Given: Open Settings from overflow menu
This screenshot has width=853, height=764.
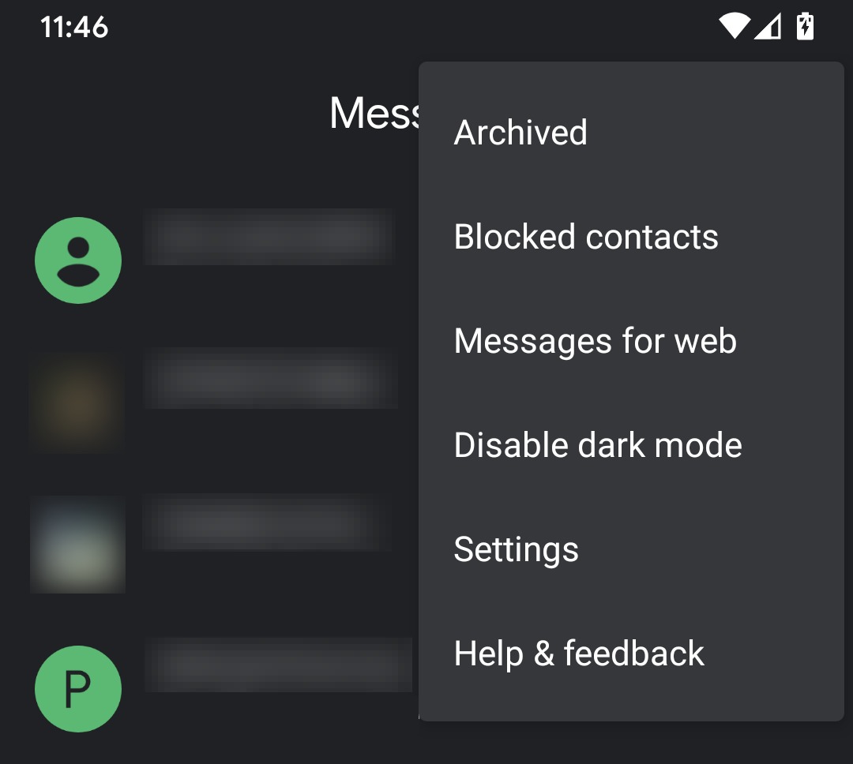Looking at the screenshot, I should (x=631, y=549).
